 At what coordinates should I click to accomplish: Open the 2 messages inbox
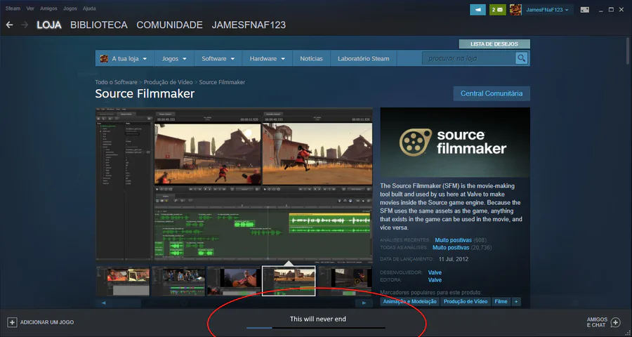point(498,10)
